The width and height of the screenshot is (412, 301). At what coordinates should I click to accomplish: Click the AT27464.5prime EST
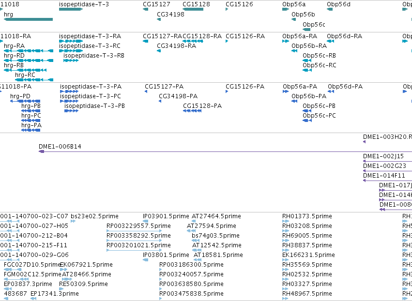[x=195, y=221]
